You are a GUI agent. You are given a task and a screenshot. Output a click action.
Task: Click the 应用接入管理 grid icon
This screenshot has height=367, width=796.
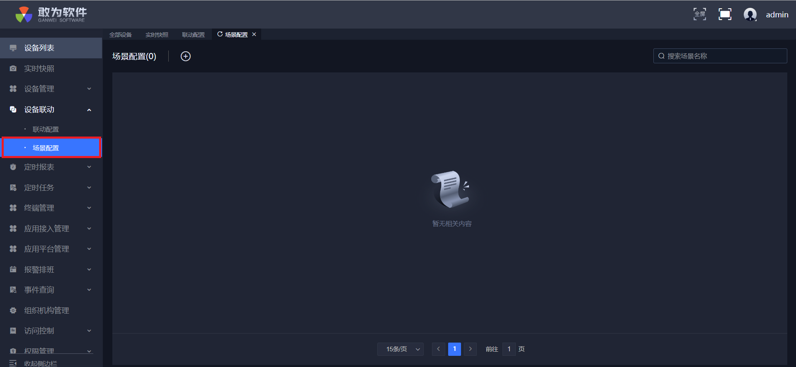pos(13,229)
